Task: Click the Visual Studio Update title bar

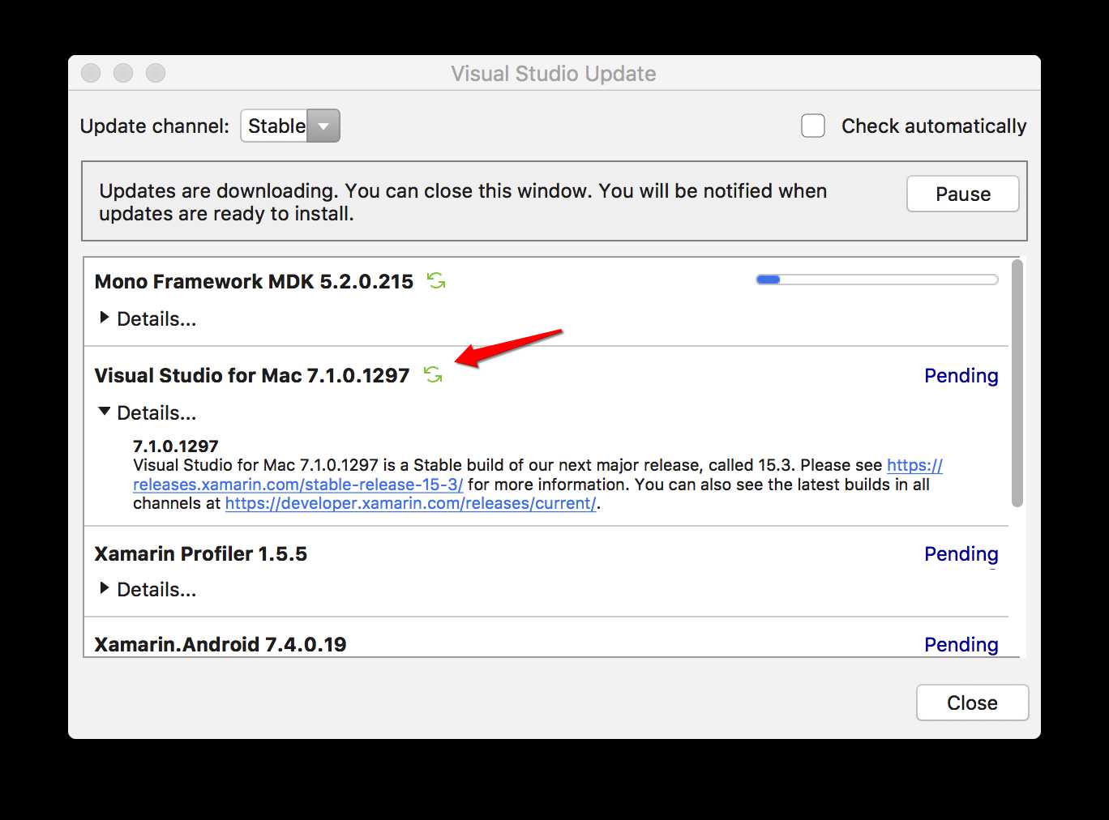Action: tap(554, 74)
